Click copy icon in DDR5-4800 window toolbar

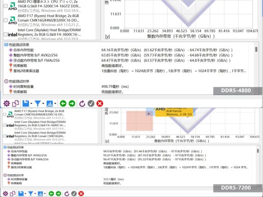[x=15, y=103]
